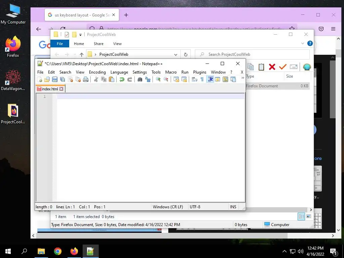Click the Replace icon in Notepad++ toolbar
The height and width of the screenshot is (258, 344).
coord(148,79)
